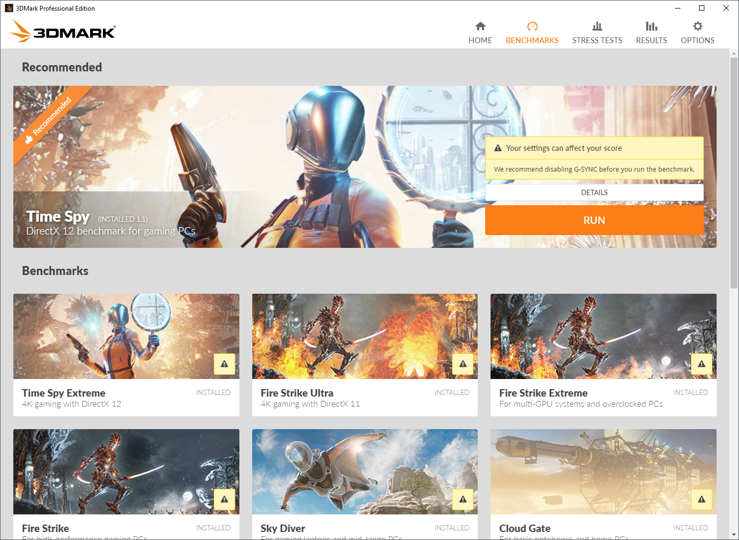
Task: Click the Recommended section heading
Action: click(62, 67)
